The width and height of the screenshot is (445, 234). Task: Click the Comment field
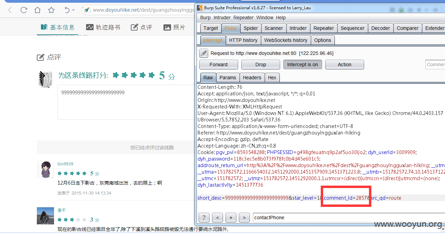click(435, 65)
